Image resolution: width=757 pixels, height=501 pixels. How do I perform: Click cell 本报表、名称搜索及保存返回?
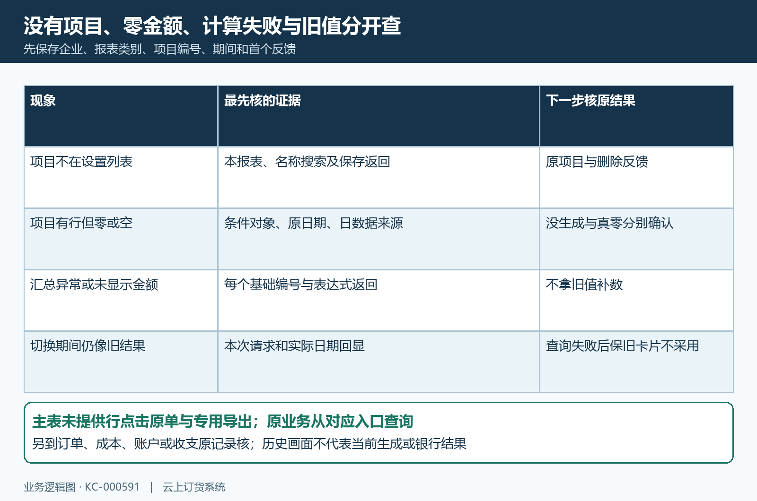pyautogui.click(x=378, y=177)
